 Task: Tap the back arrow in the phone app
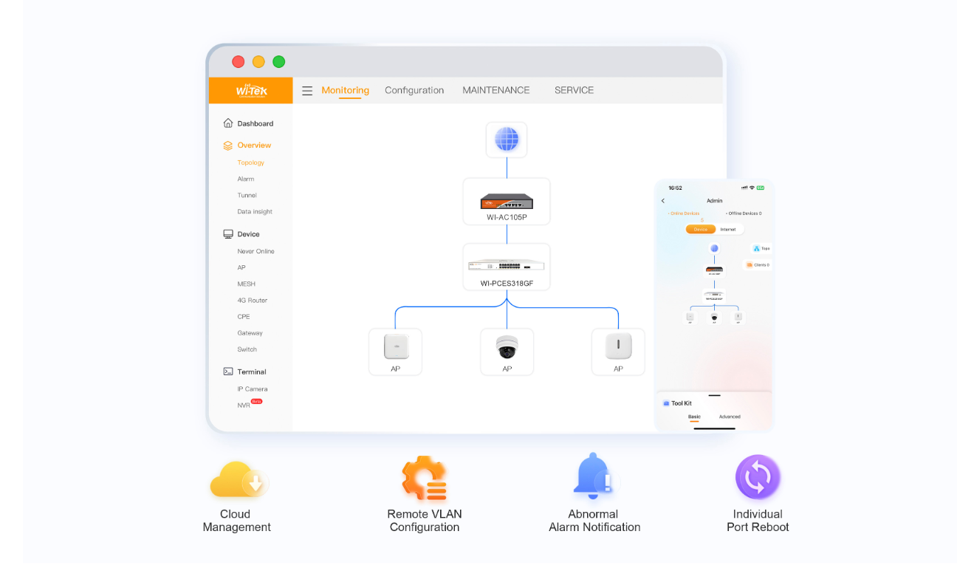point(663,201)
